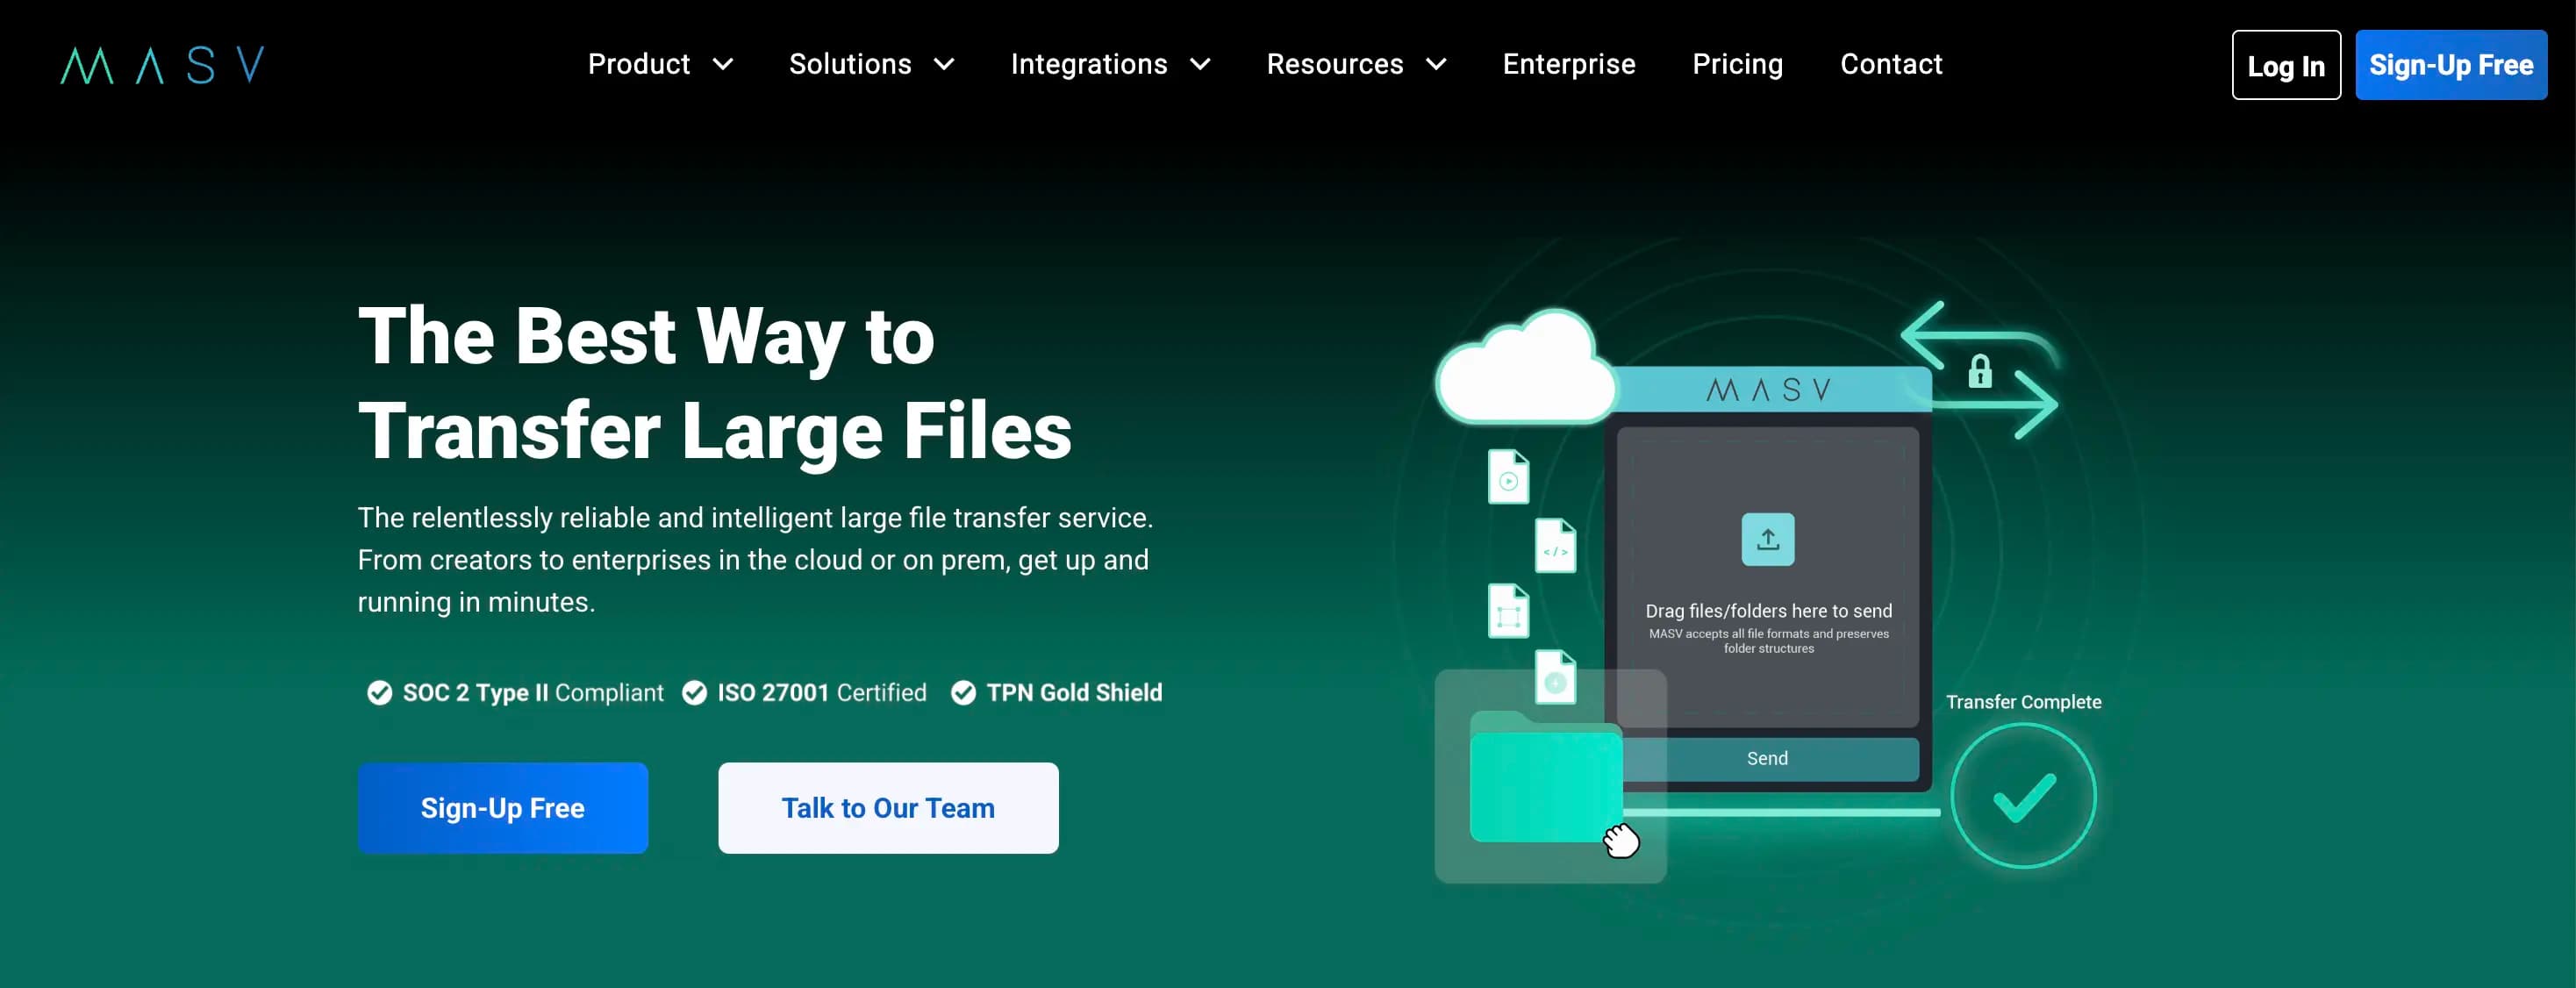Expand the Integrations dropdown chevron
This screenshot has width=2576, height=988.
1200,65
